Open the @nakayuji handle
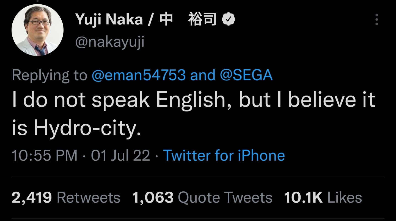The height and width of the screenshot is (221, 396). (110, 42)
